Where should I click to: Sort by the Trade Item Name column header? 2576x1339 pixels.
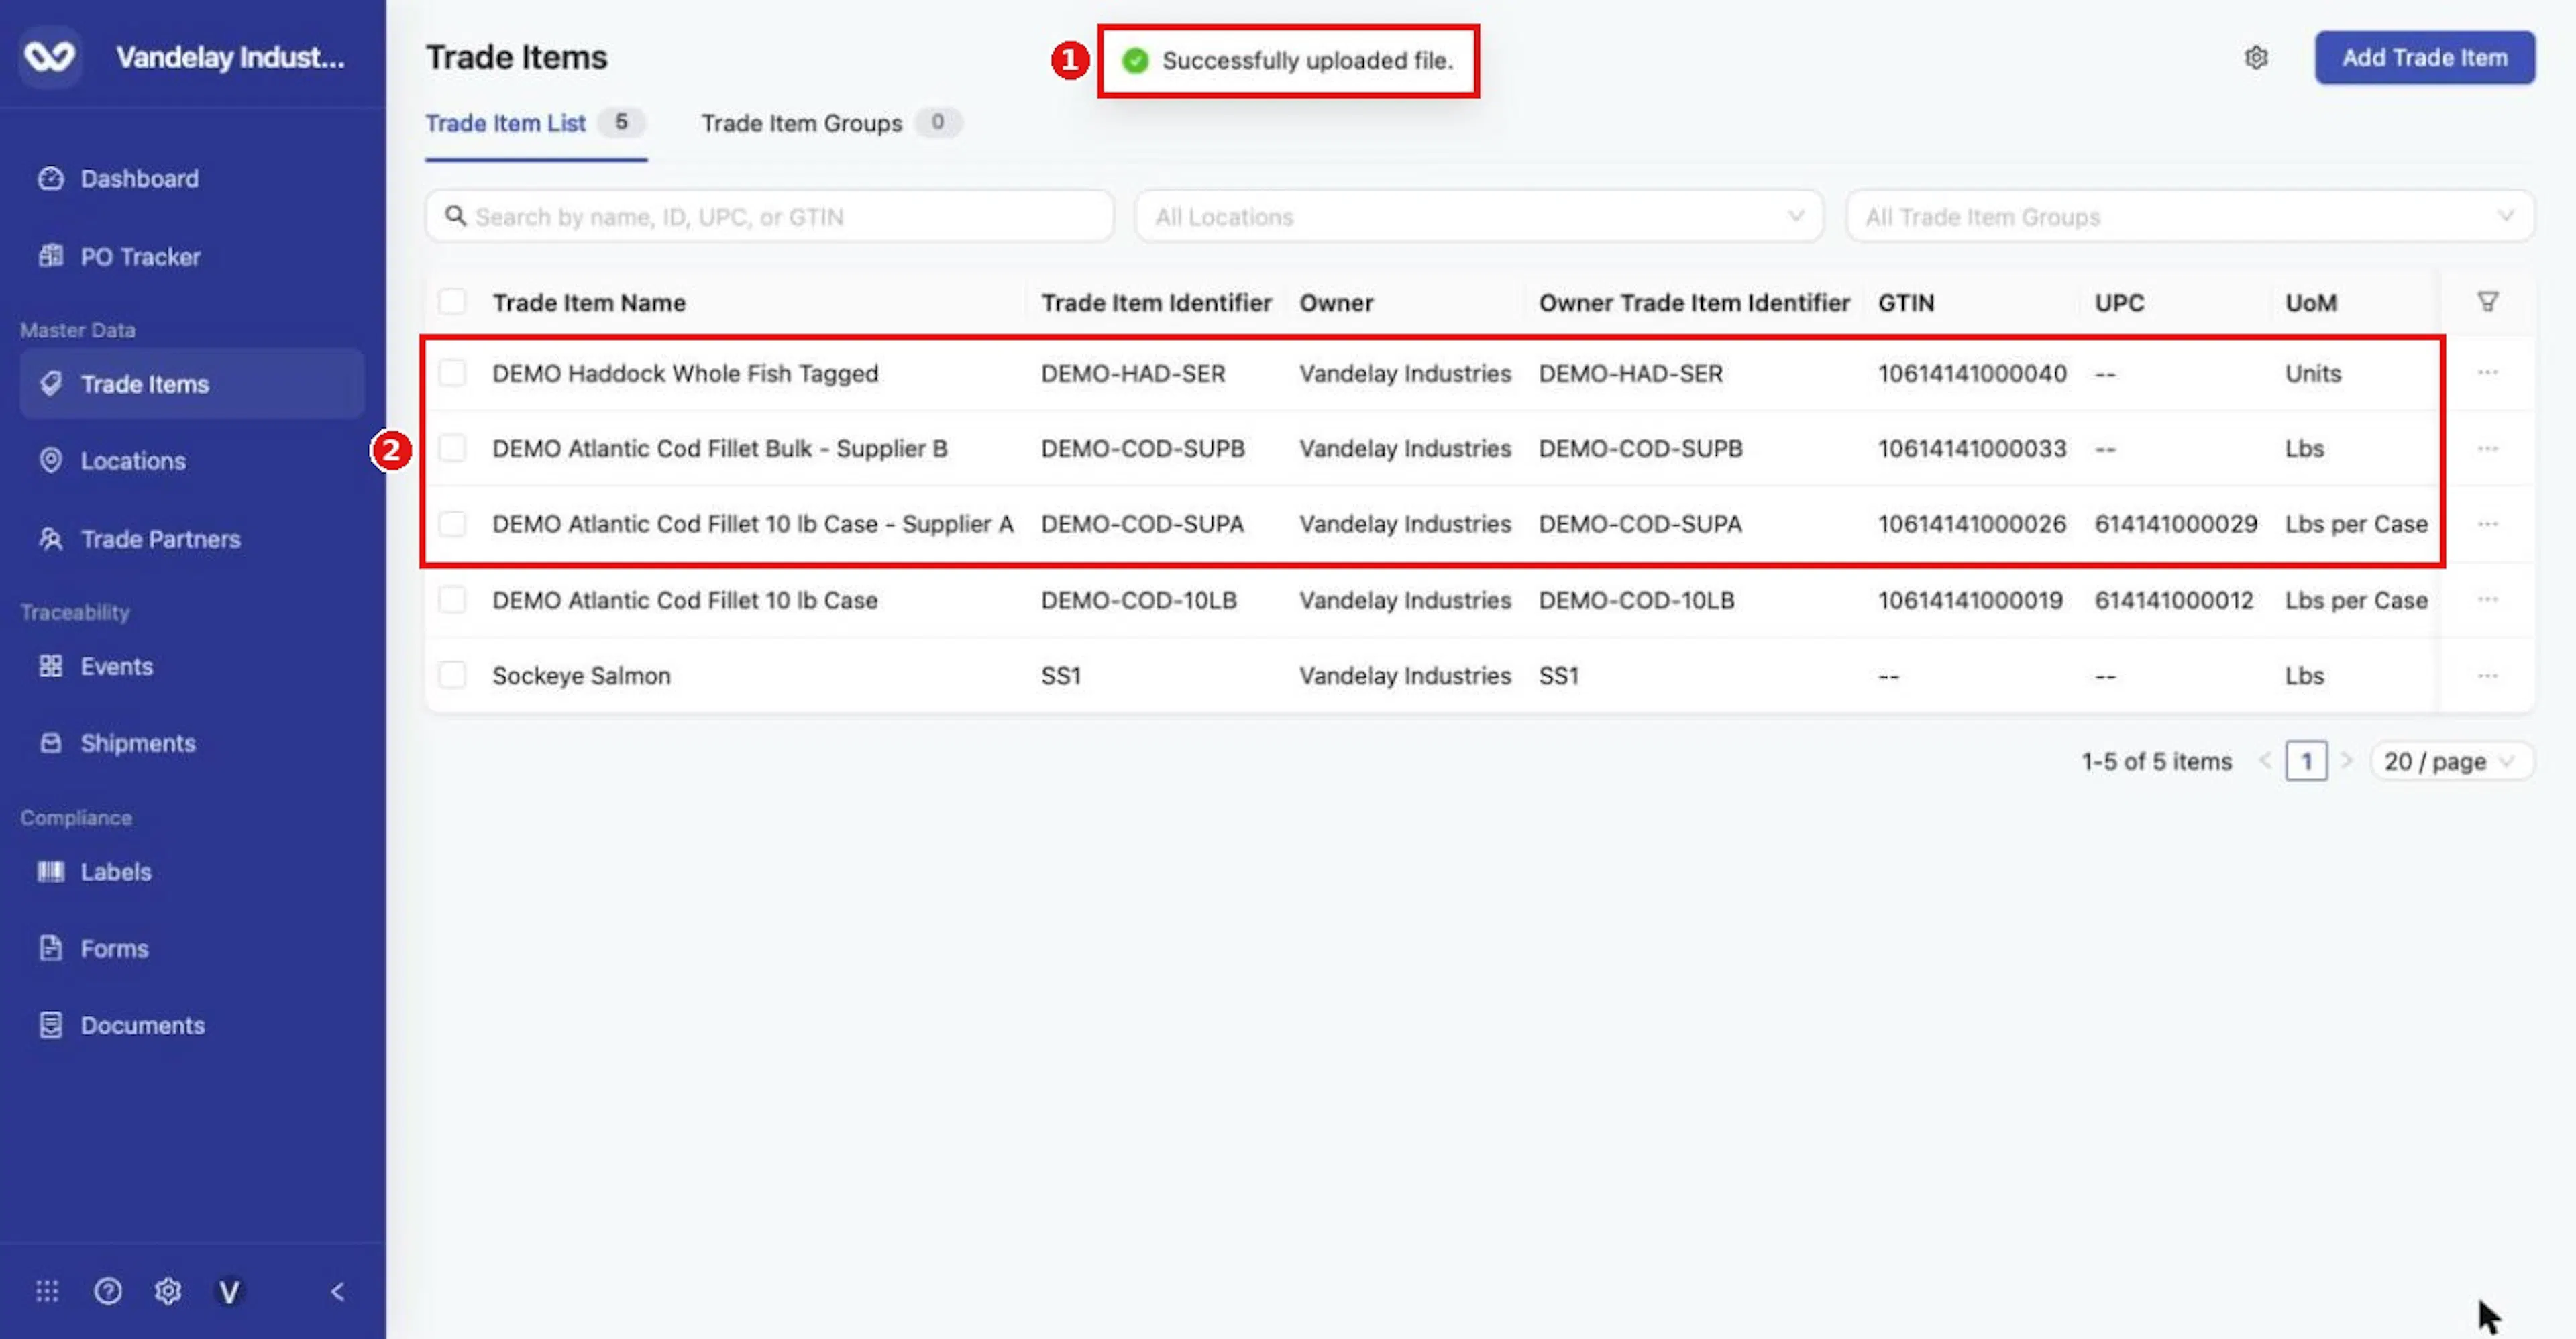[x=589, y=303]
